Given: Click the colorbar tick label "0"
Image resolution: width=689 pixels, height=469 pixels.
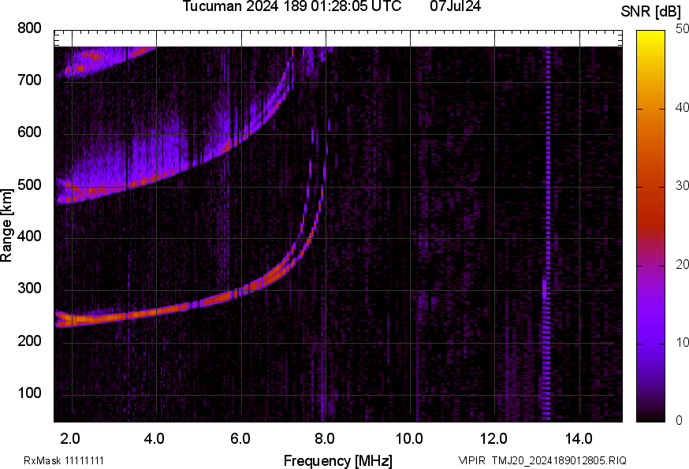Looking at the screenshot, I should click(680, 421).
